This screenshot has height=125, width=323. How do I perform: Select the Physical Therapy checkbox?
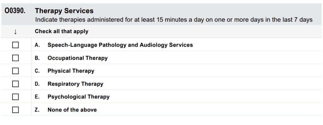[x=15, y=71]
